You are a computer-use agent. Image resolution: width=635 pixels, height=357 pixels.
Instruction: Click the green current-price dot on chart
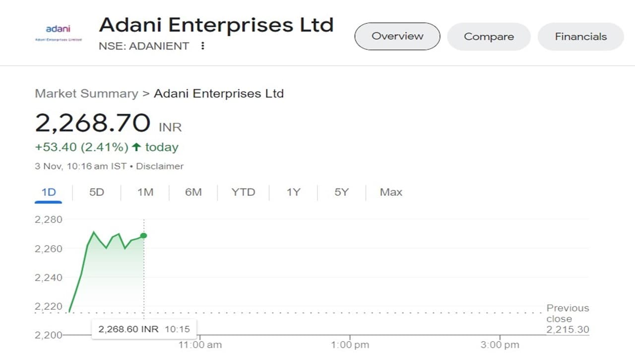144,236
